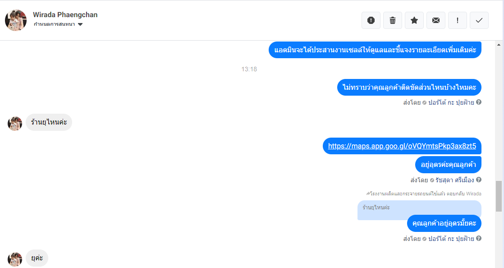Click avatar beside the 'ยุค่ะ' message
The width and height of the screenshot is (504, 268).
(15, 259)
